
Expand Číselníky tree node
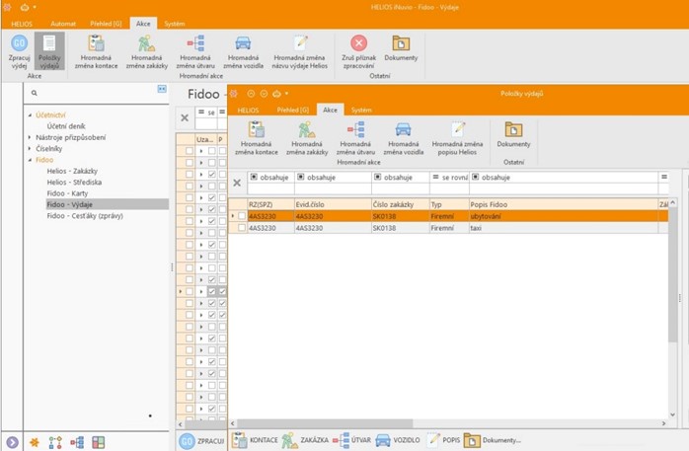coord(30,149)
